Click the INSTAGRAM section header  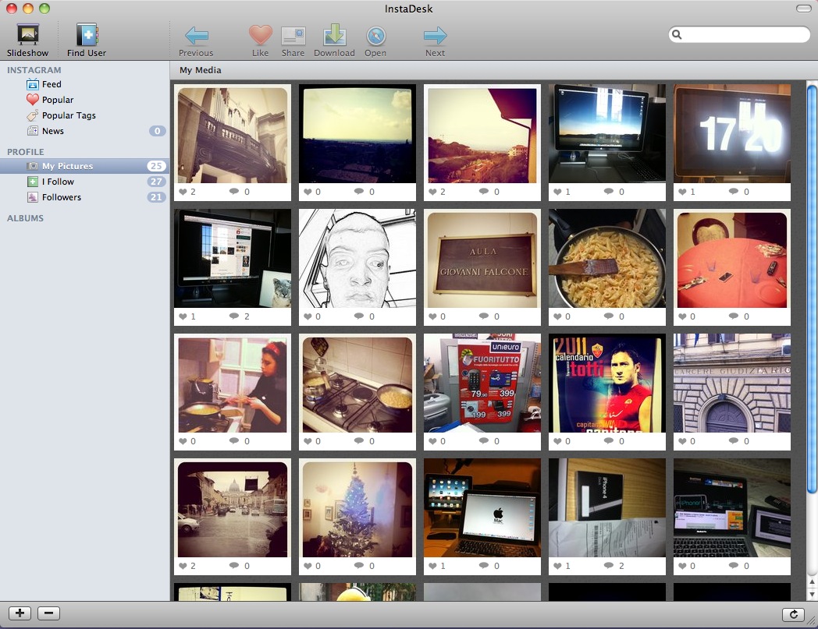34,70
